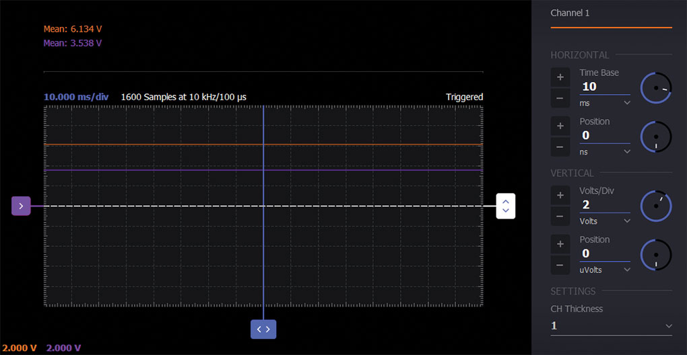Click the Time Base value field
687x355 pixels.
pos(605,87)
